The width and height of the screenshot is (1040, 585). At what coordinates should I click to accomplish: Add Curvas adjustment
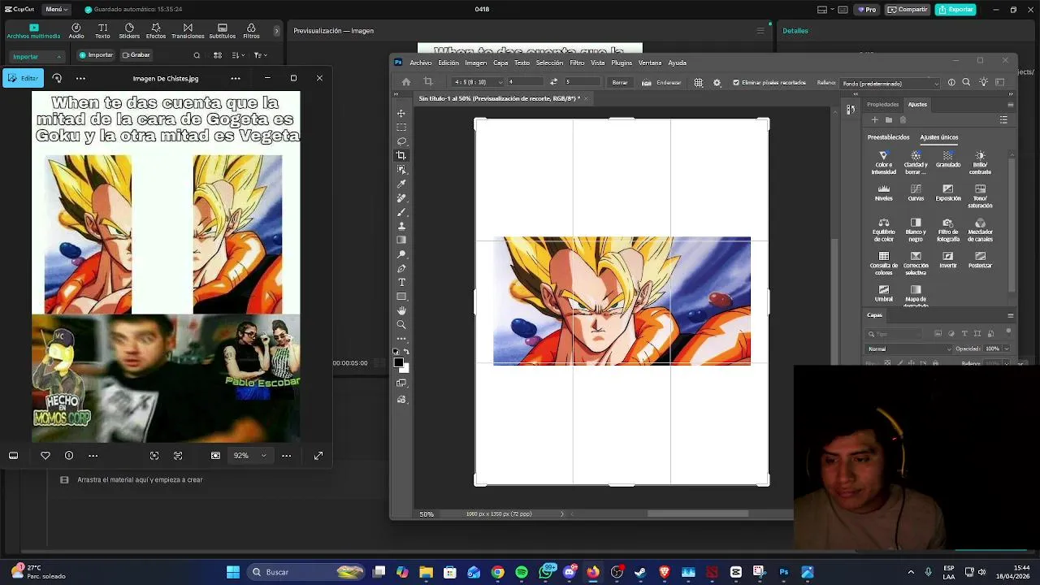[x=916, y=193]
